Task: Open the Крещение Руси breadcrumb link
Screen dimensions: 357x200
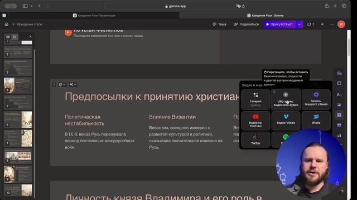Action: click(x=30, y=24)
